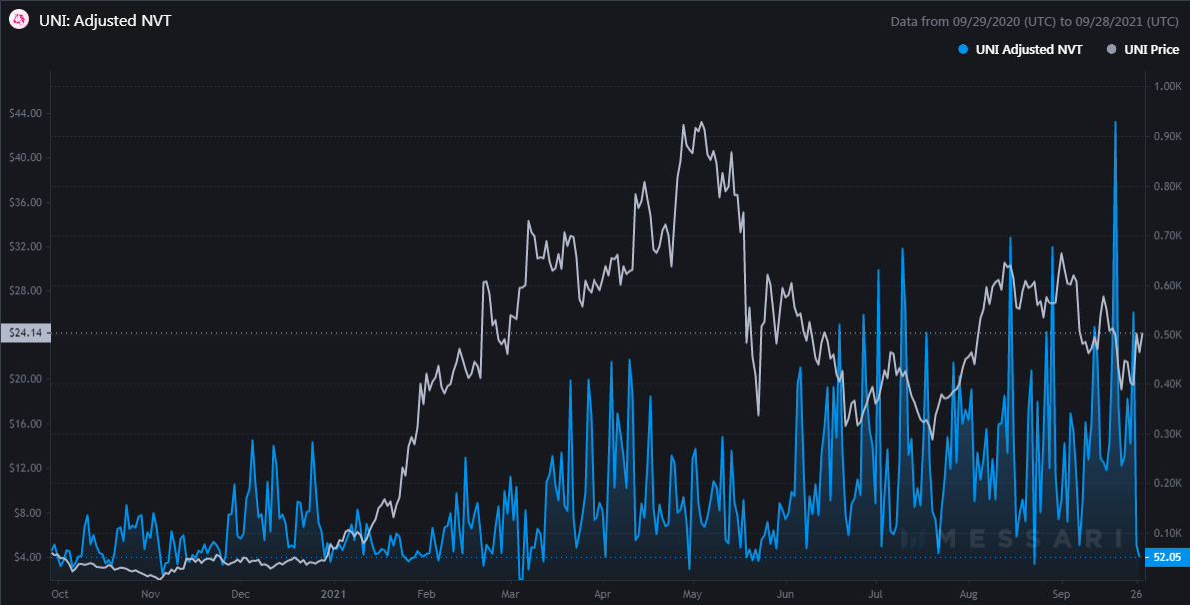Click the 0.40K right axis label
The image size is (1190, 605).
coord(1167,384)
